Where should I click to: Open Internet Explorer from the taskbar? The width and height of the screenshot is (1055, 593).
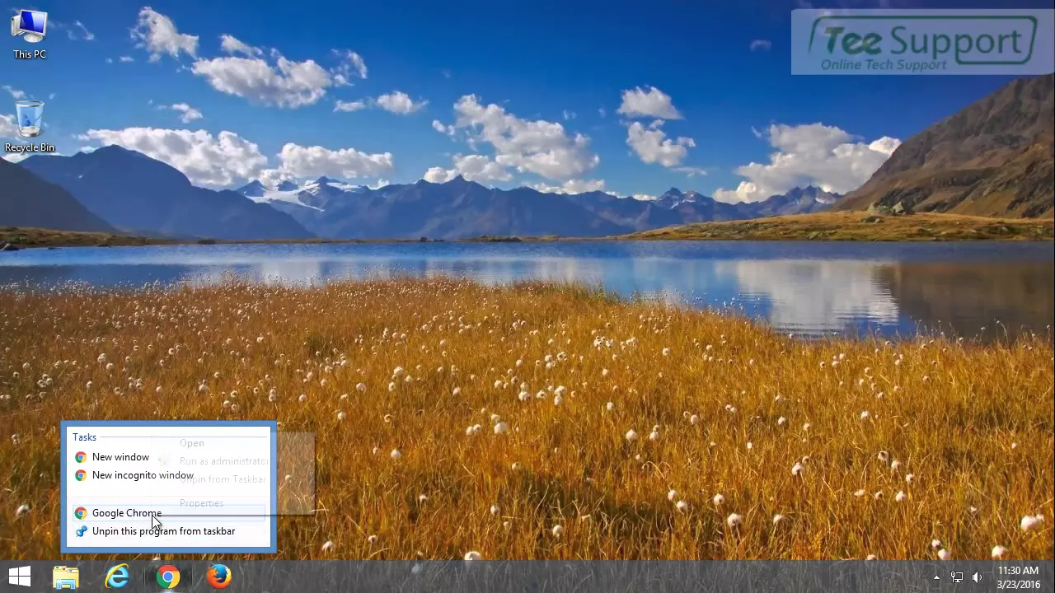[117, 577]
